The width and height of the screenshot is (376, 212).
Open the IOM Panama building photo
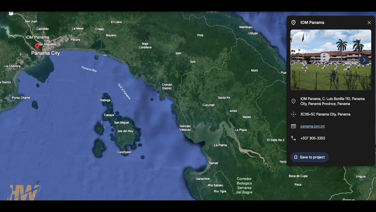[x=331, y=60]
